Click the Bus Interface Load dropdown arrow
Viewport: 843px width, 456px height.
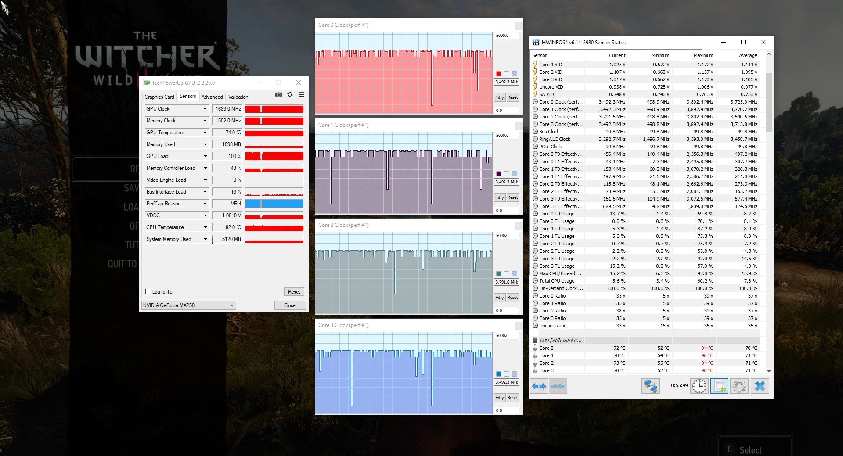pos(205,192)
